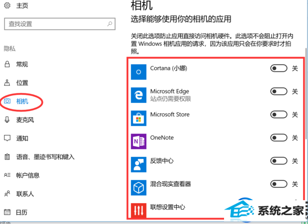Viewport: 308px width, 224px height.
Task: Click the 麦克风 microphone icon
Action: click(7, 120)
